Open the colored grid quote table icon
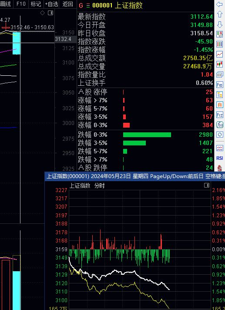 [x=220, y=44]
